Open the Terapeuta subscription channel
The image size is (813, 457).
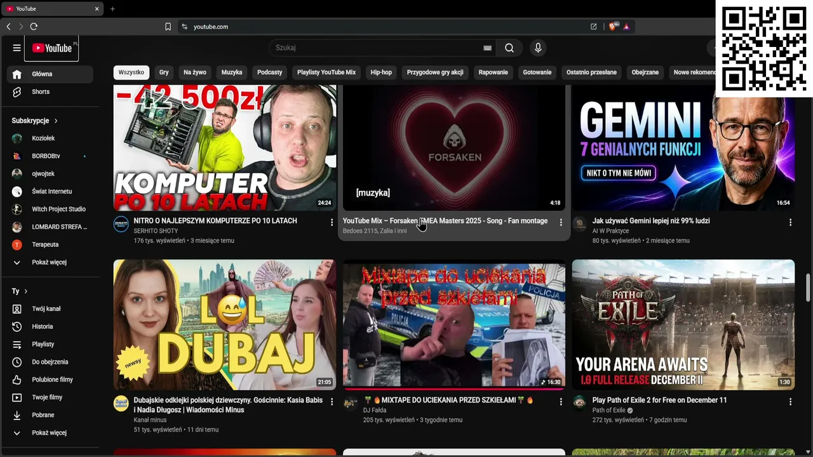[x=50, y=245]
